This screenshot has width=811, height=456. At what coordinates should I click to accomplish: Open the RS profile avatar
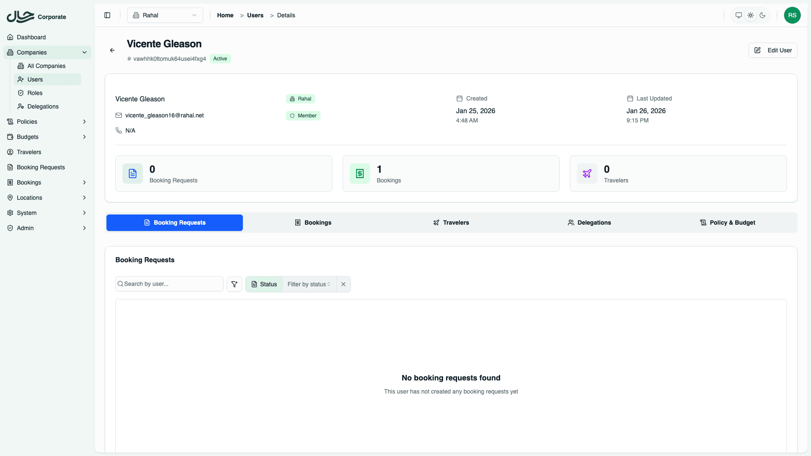click(792, 15)
